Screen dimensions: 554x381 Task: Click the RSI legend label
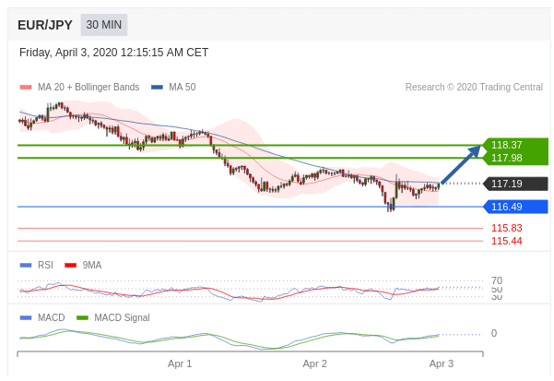click(45, 265)
